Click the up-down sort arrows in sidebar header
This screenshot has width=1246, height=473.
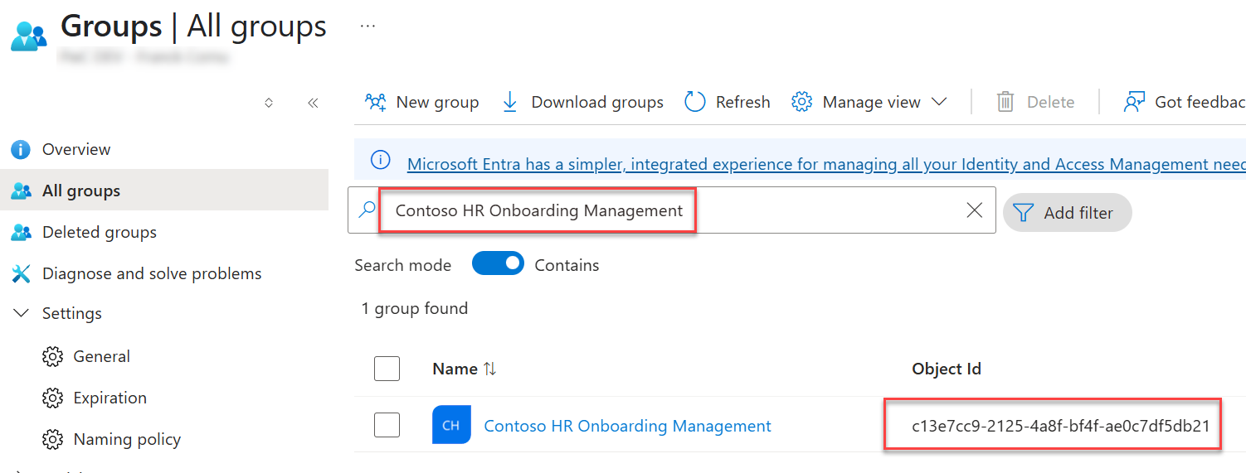[x=269, y=103]
